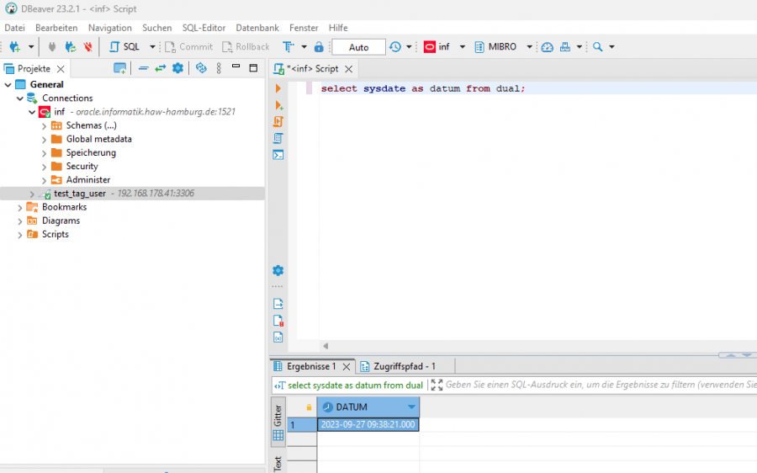This screenshot has height=473, width=757.
Task: Expand the Bookmarks folder
Action: click(20, 207)
